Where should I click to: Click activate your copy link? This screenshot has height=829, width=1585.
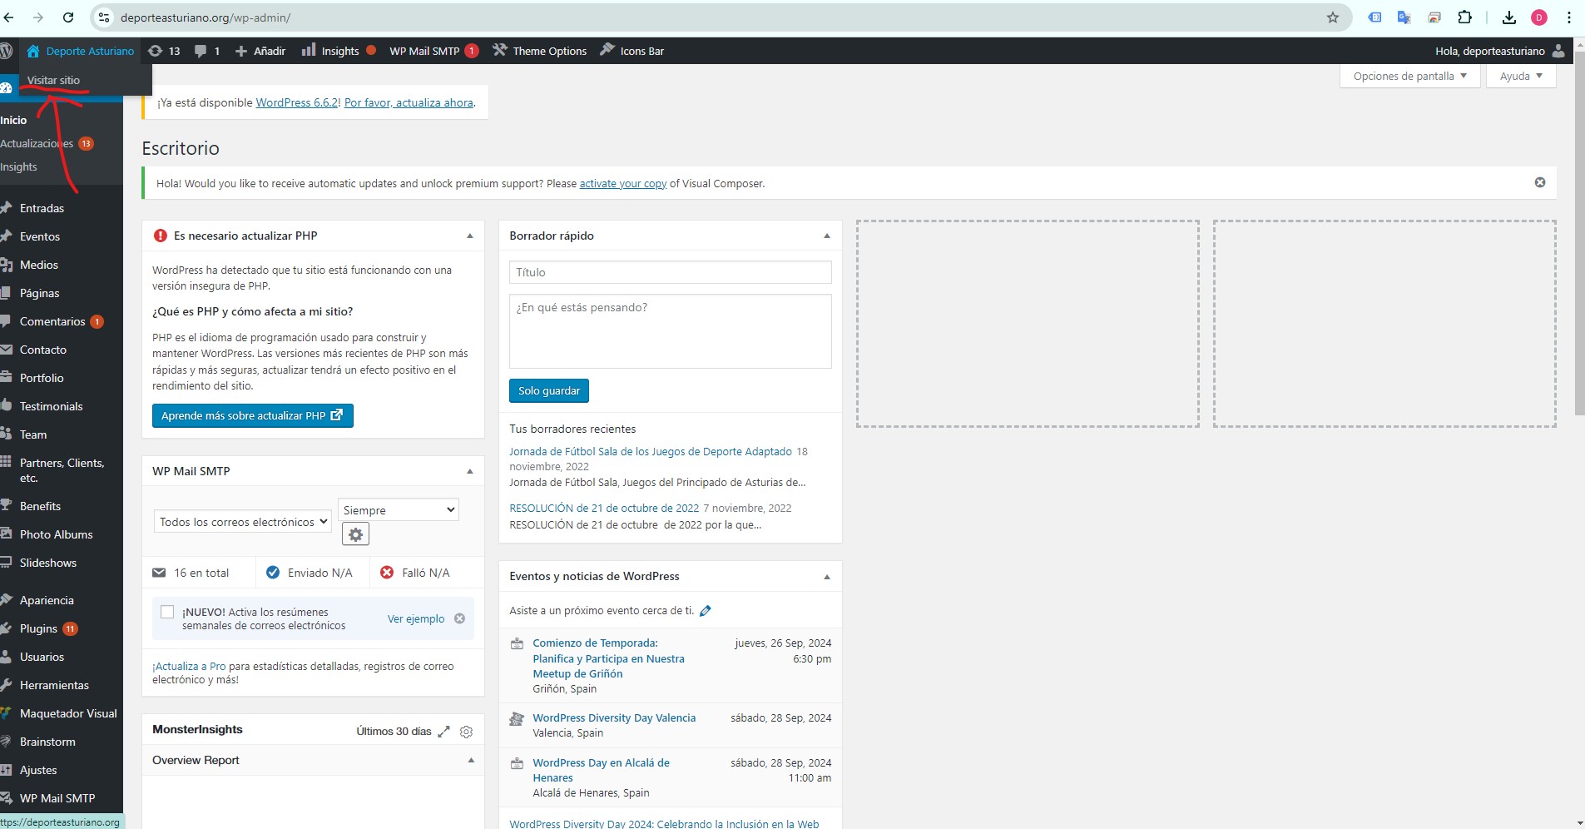coord(623,183)
